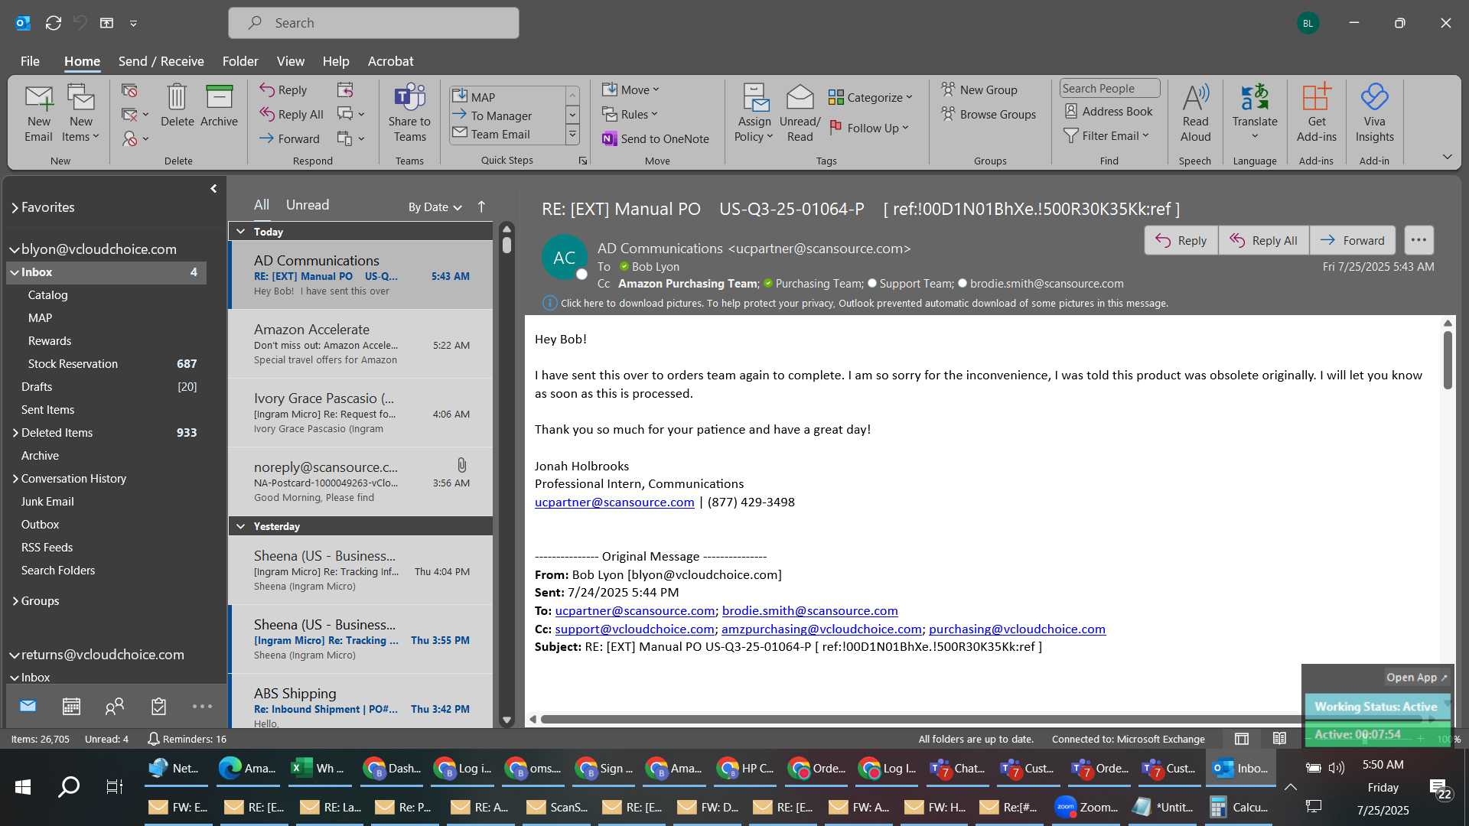Screen dimensions: 1469x826
Task: Click Reply button in reading pane
Action: [1181, 240]
